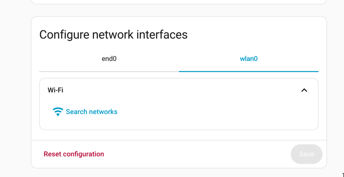
Task: Toggle the Wi-Fi accordion header row
Action: pos(179,90)
